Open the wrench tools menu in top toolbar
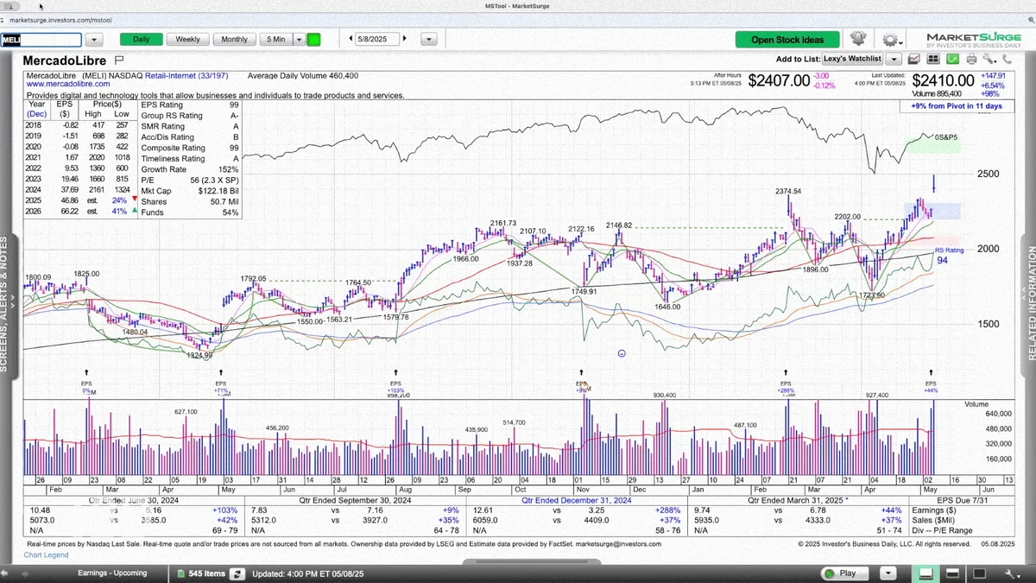Screen dimensions: 1036x583 tap(989, 59)
